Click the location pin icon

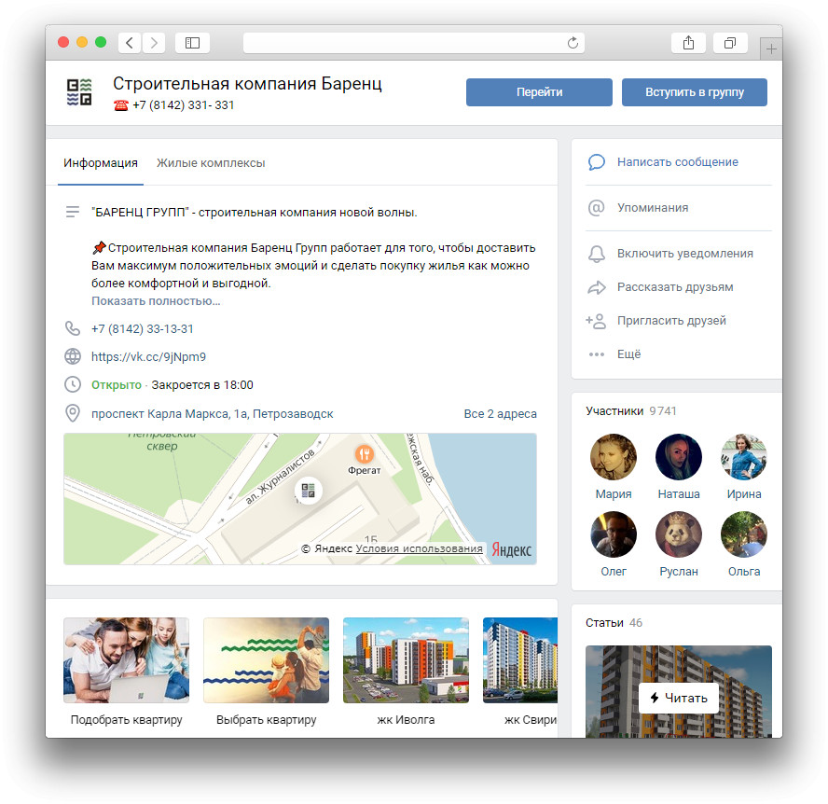tap(73, 413)
